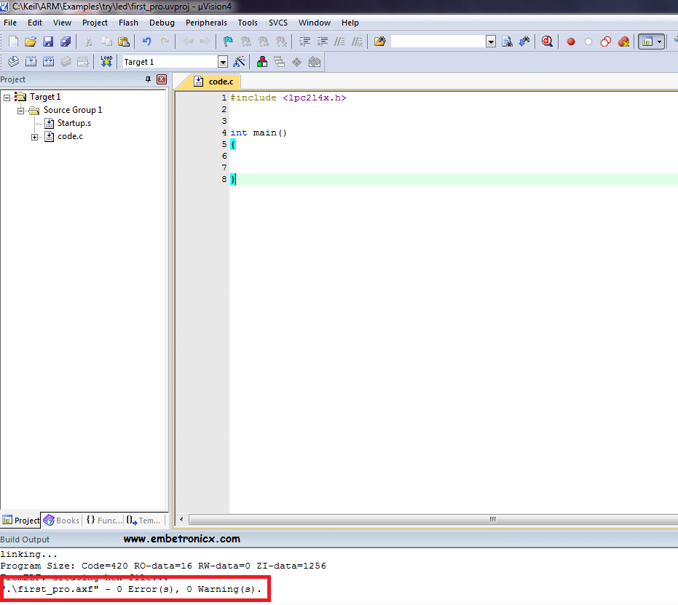Translate current file icon
This screenshot has width=678, height=605.
click(13, 62)
